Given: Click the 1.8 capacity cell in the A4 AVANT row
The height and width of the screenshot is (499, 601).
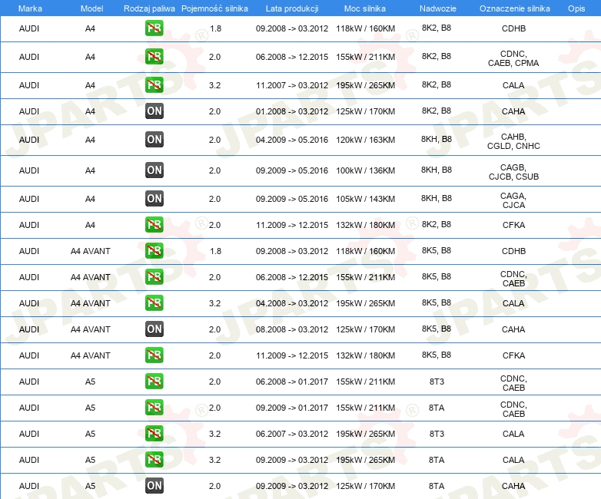Looking at the screenshot, I should (216, 251).
